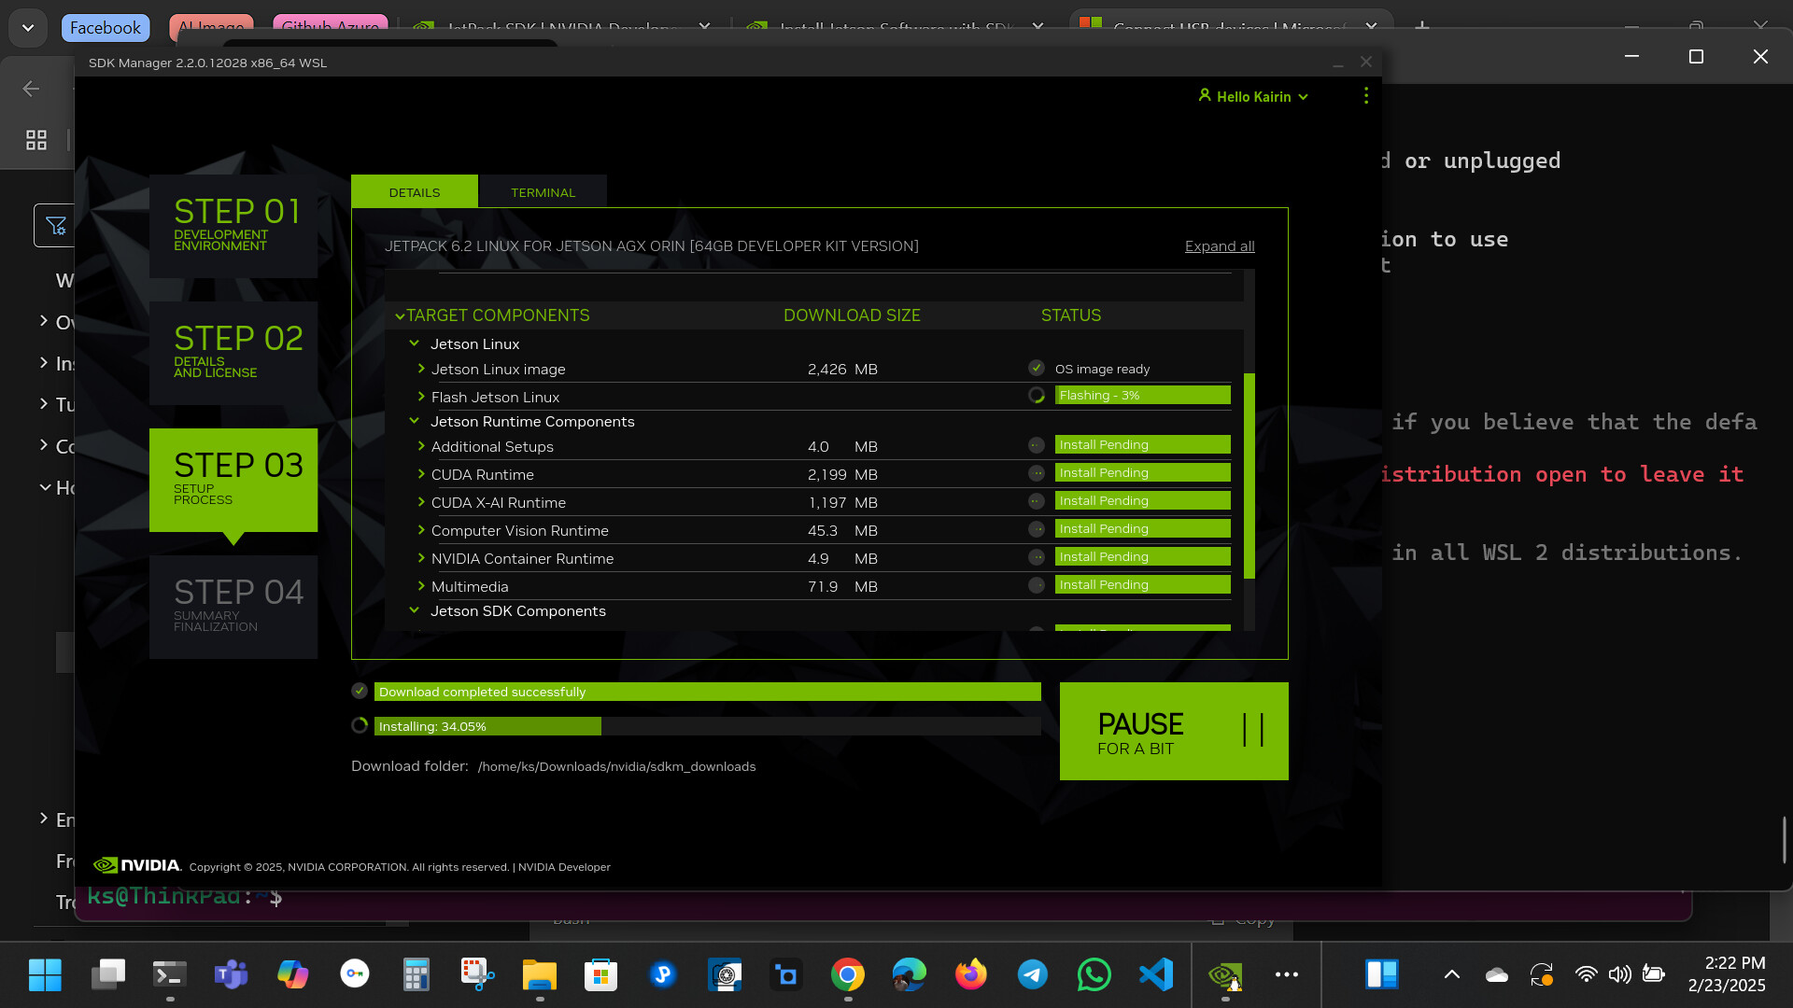Click the Download completed check mark indicator
Image resolution: width=1793 pixels, height=1008 pixels.
(x=360, y=691)
